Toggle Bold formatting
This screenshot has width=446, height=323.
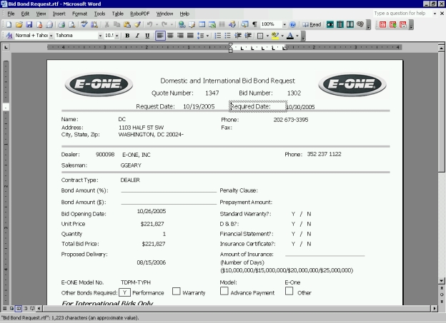tap(127, 36)
